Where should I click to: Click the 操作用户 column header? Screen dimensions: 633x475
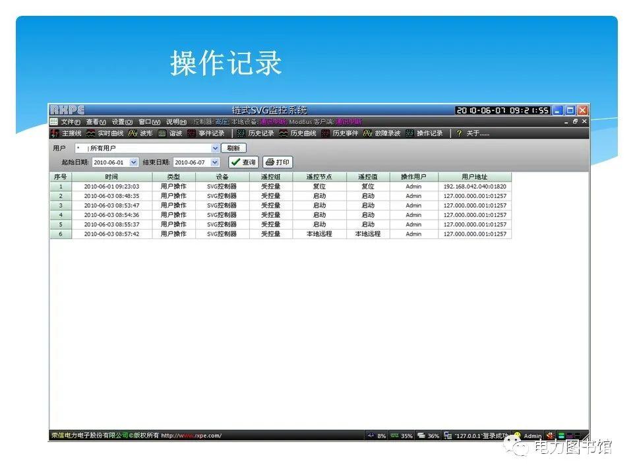[414, 177]
